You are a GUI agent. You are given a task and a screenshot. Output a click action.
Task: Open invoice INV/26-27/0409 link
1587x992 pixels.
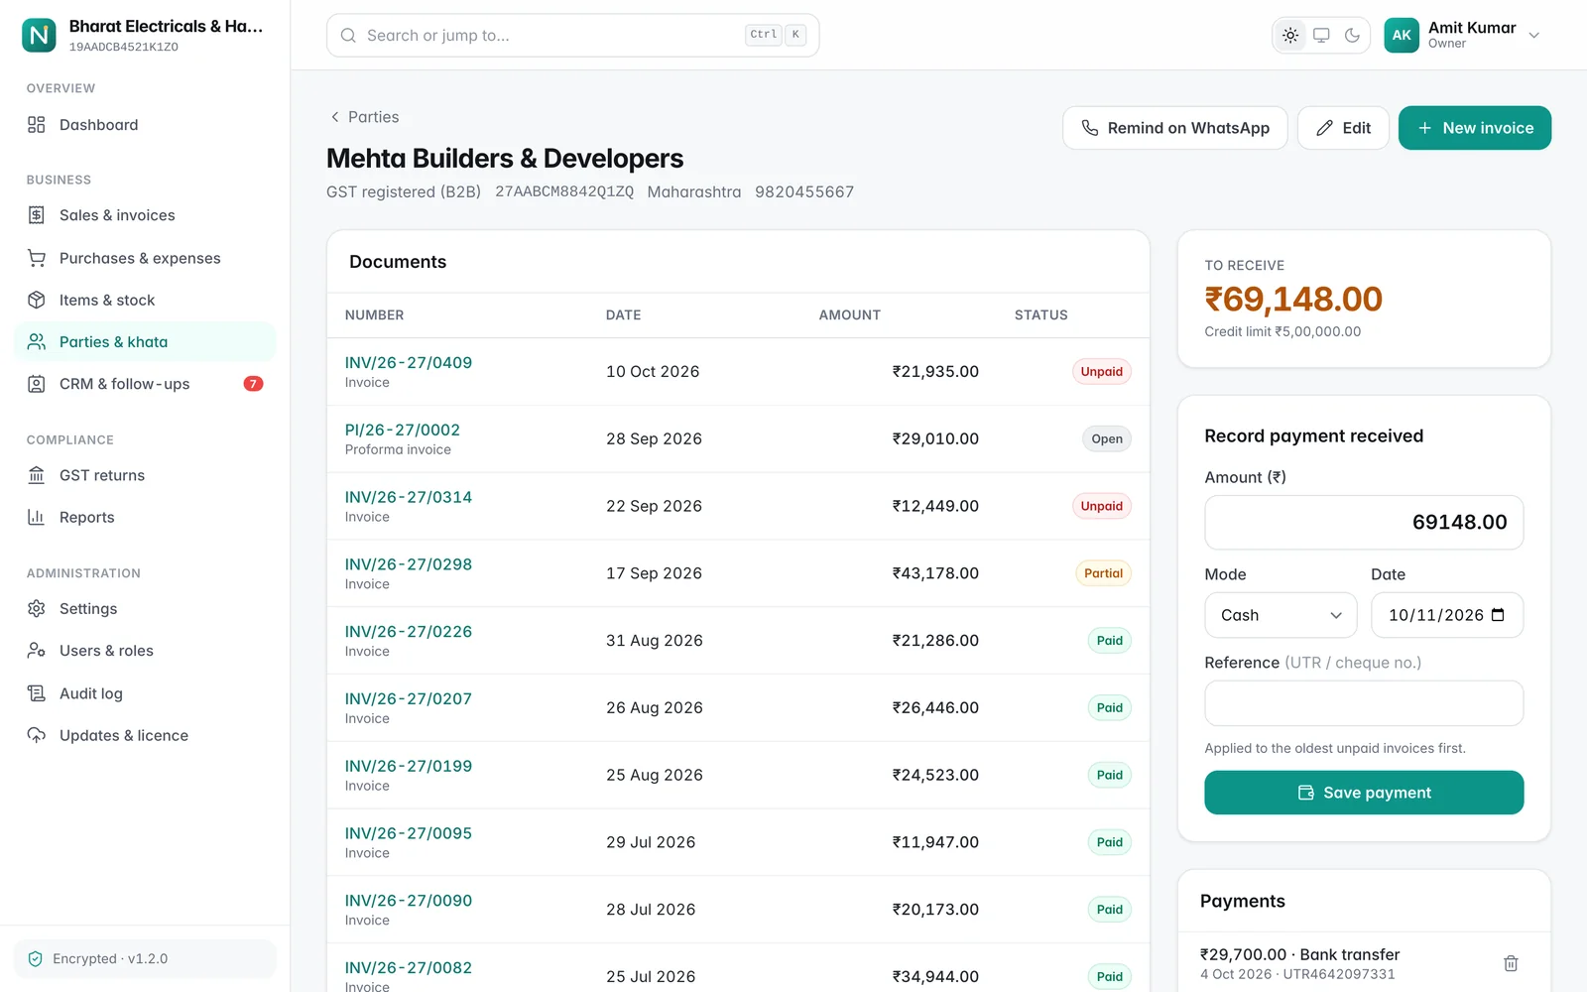pyautogui.click(x=409, y=363)
